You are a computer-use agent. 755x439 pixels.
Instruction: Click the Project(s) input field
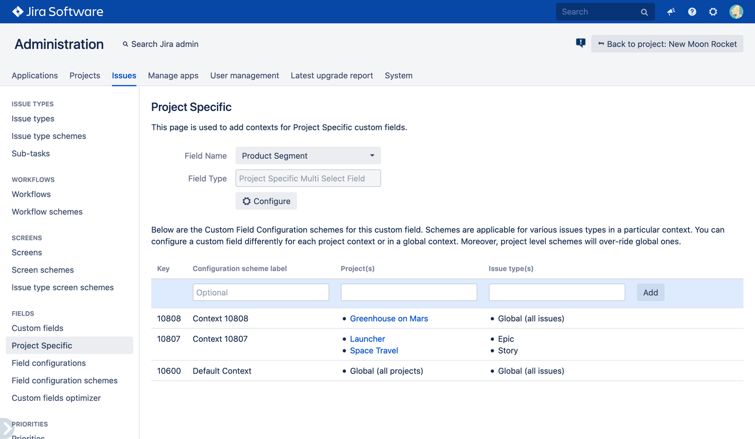(x=409, y=293)
